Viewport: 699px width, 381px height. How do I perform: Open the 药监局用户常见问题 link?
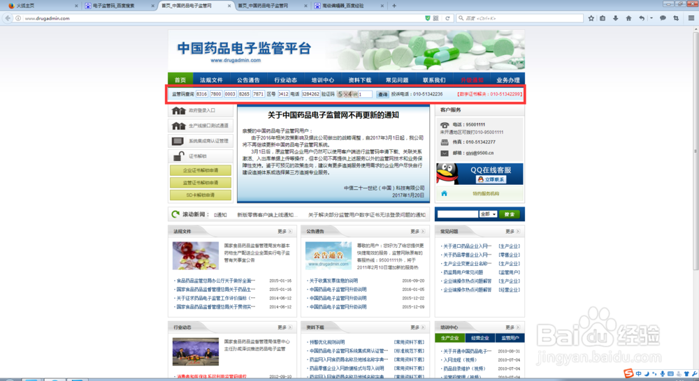click(x=463, y=272)
